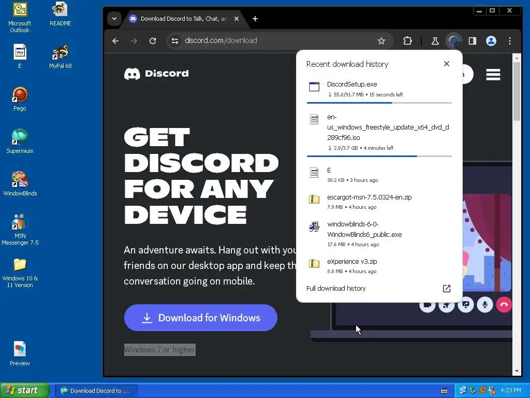Open the E file desktop icon
This screenshot has width=530, height=398.
(x=20, y=56)
